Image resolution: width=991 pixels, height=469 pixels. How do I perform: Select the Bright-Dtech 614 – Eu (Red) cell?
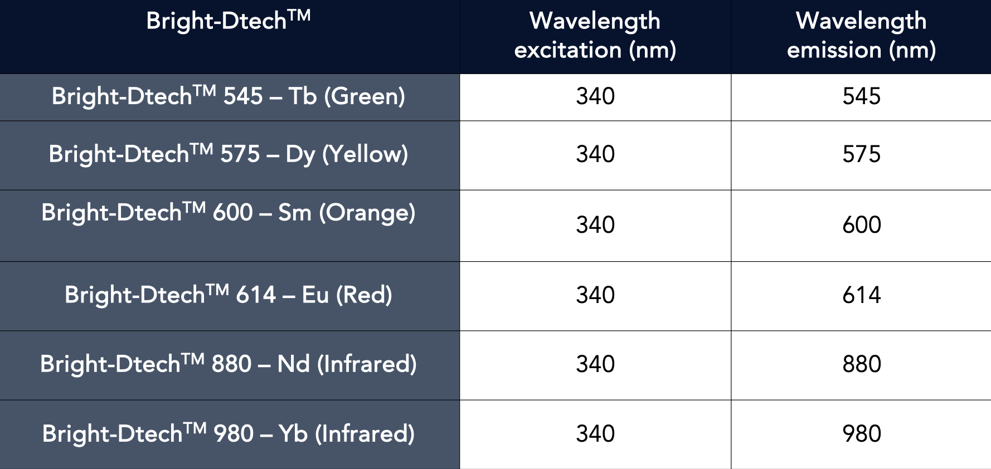(x=229, y=295)
